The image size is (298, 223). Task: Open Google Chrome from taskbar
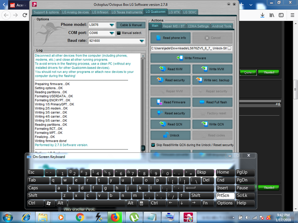(80, 217)
